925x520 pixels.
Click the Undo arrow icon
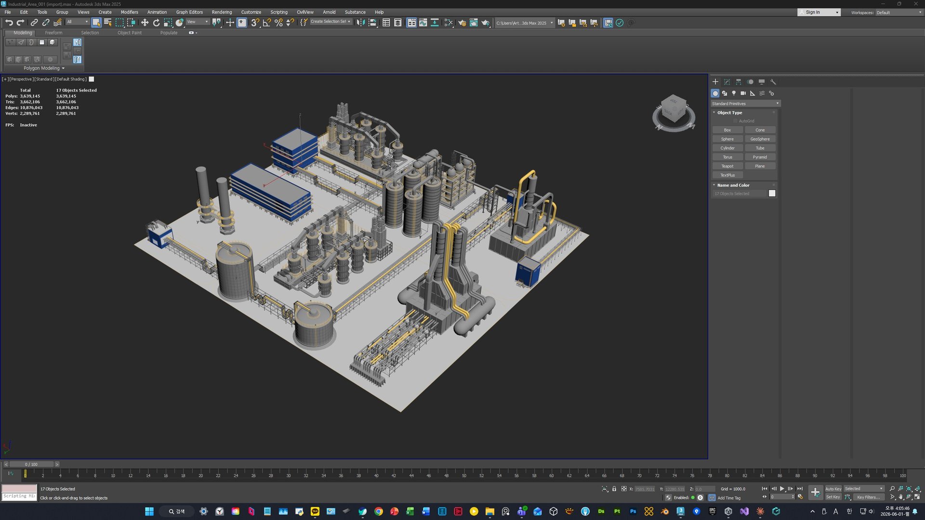point(9,23)
